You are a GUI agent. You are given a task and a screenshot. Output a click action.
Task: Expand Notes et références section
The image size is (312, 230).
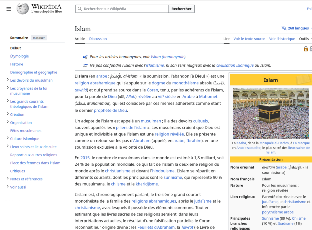point(8,179)
